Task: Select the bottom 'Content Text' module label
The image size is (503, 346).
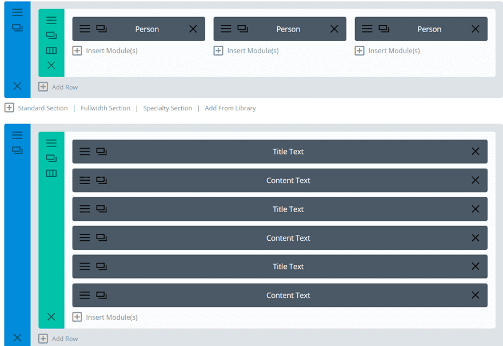Action: coord(288,295)
